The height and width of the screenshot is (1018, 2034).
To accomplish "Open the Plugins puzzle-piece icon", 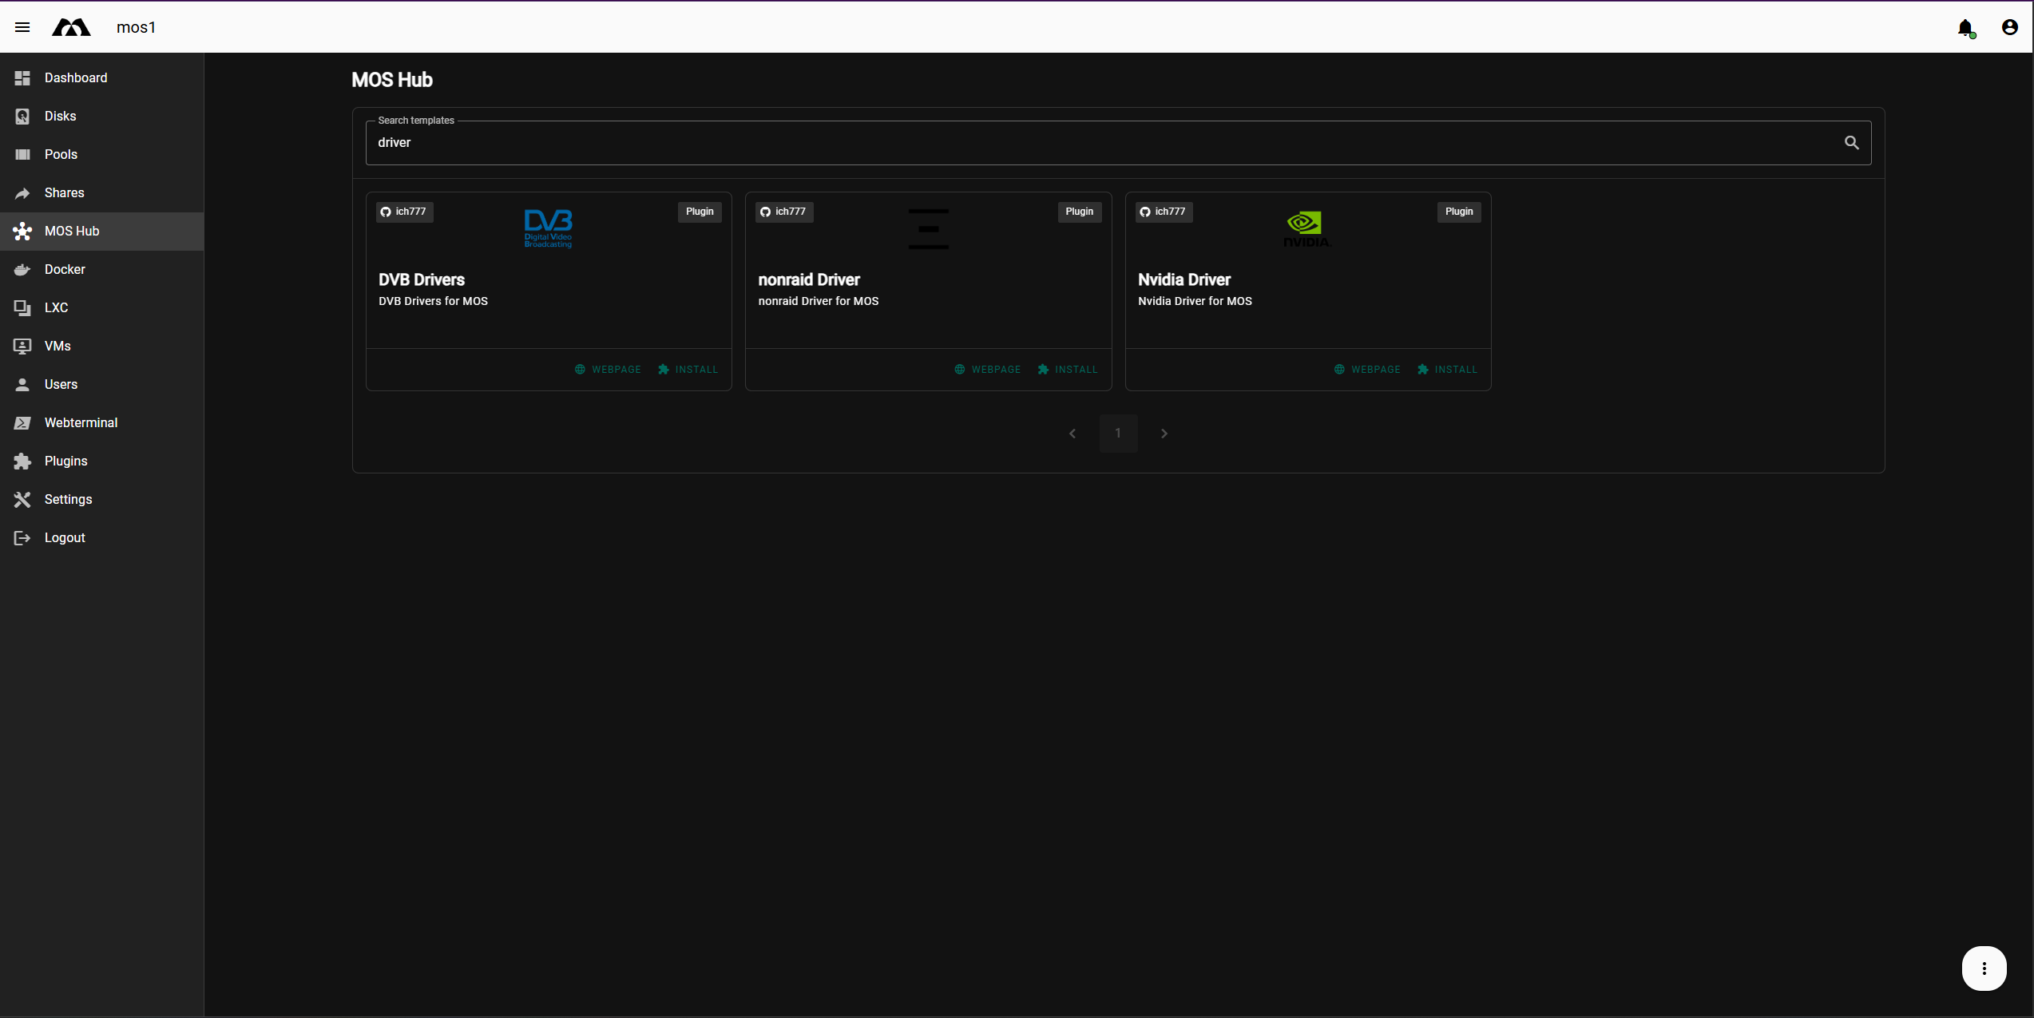I will point(22,461).
